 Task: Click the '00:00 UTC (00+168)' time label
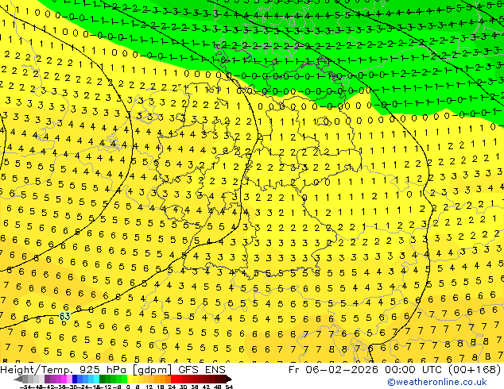(443, 370)
